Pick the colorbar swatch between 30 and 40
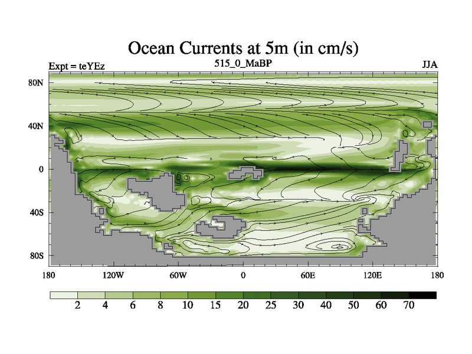 312,295
